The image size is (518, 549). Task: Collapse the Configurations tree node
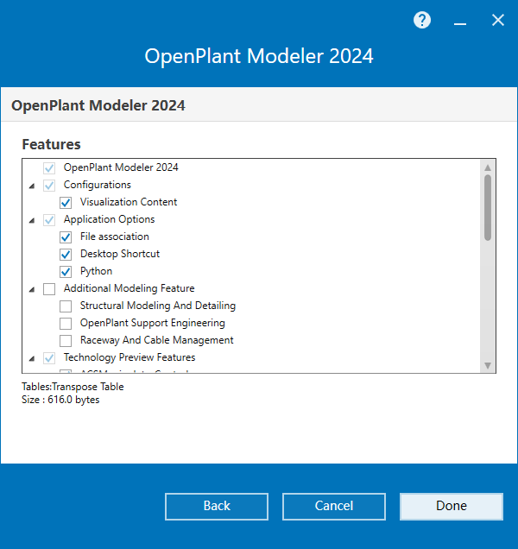click(32, 186)
